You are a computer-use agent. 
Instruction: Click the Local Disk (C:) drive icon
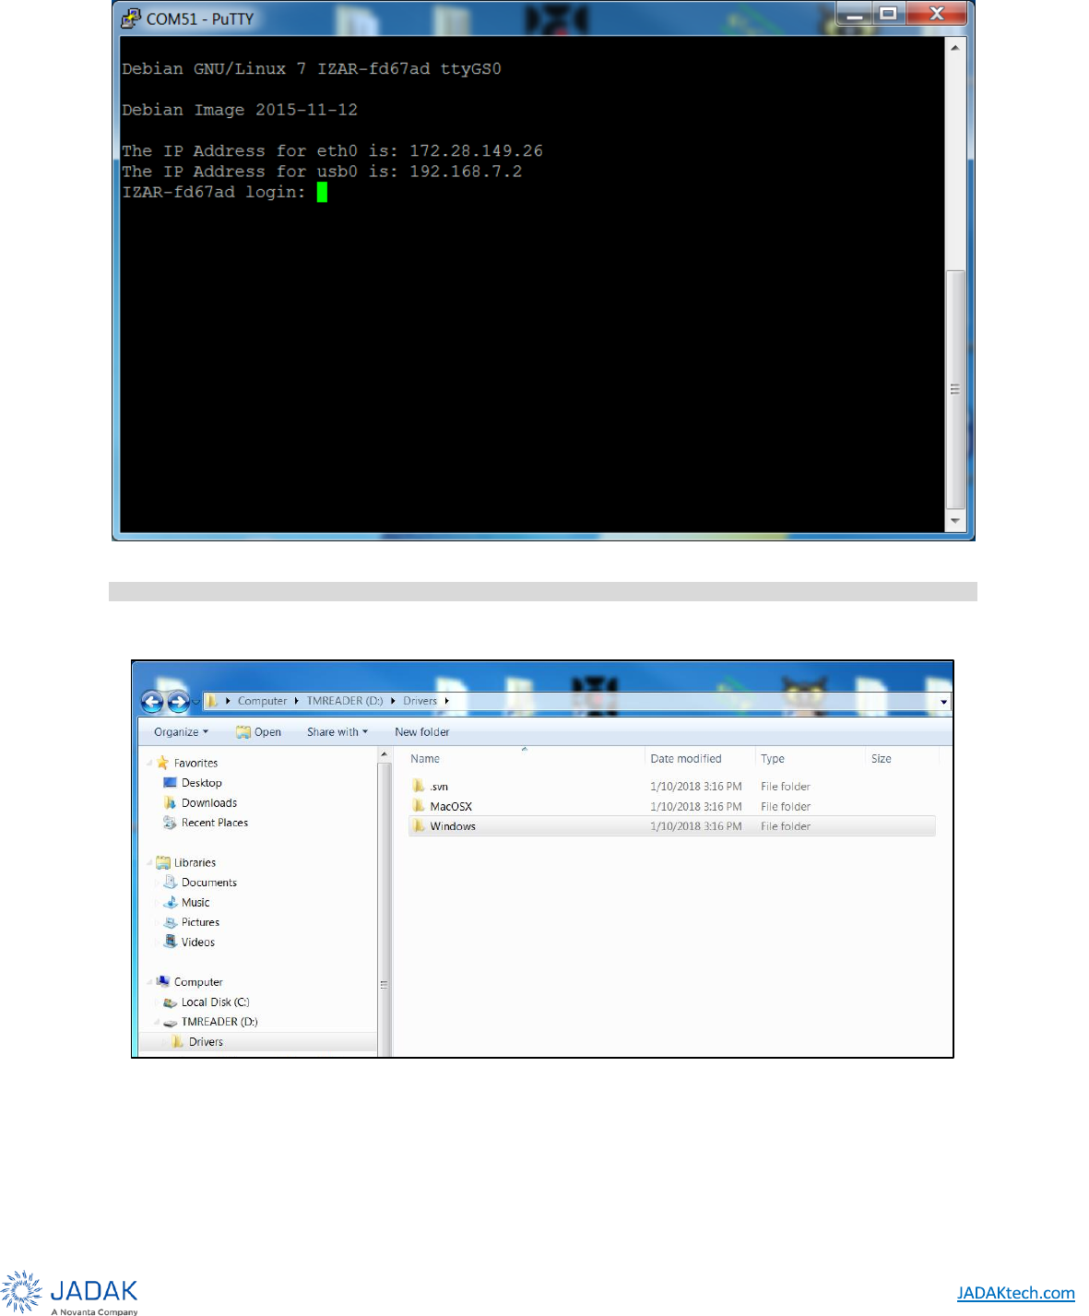(x=170, y=1002)
